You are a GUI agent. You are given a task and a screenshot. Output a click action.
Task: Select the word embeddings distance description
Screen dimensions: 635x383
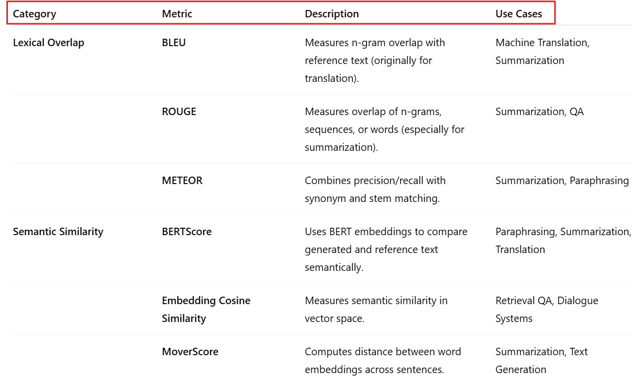(382, 361)
